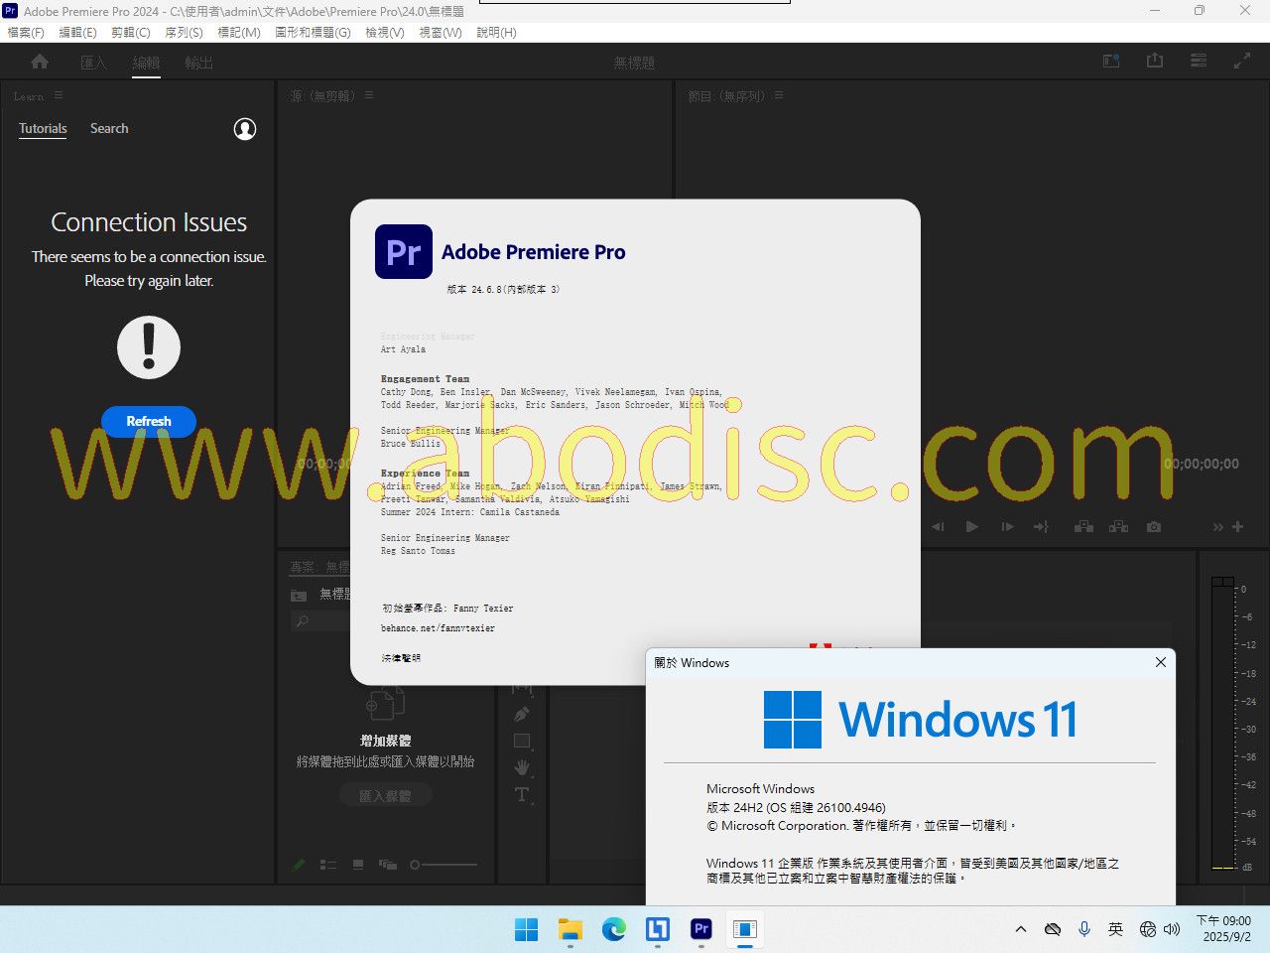Click the Project panel search field
Screen dimensions: 1270x953
320,621
